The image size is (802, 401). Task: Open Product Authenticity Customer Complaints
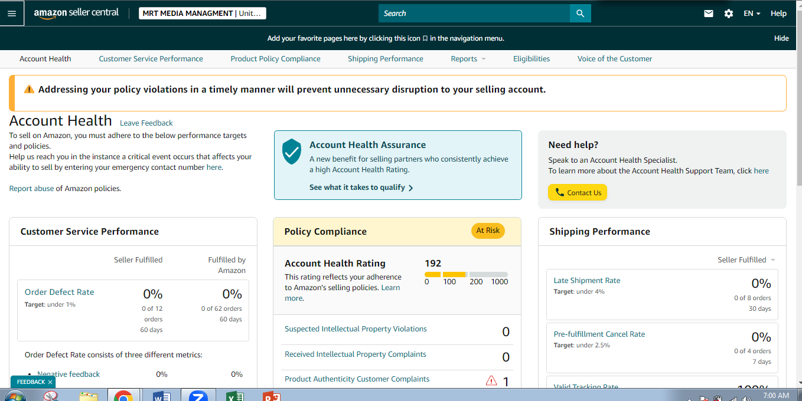[357, 379]
